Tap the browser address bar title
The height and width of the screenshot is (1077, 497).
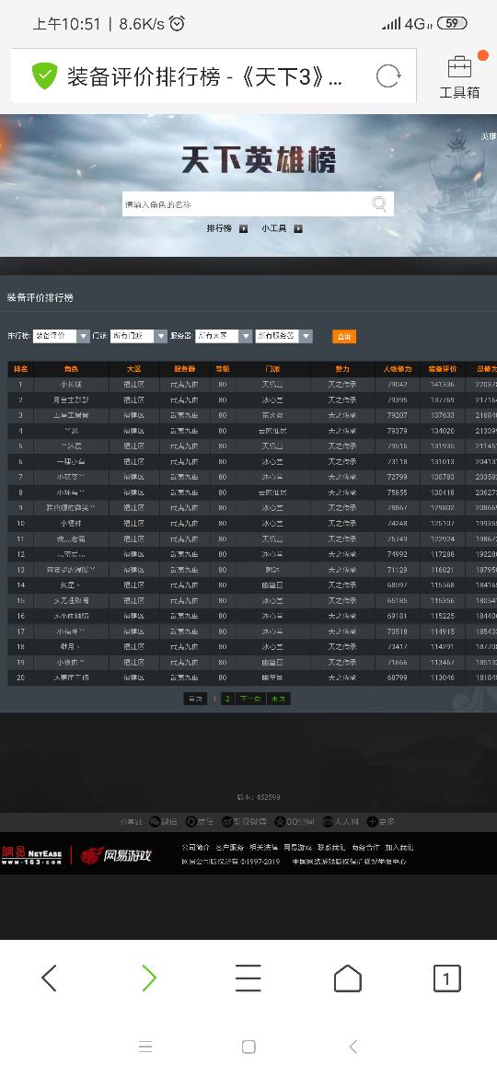tap(204, 76)
